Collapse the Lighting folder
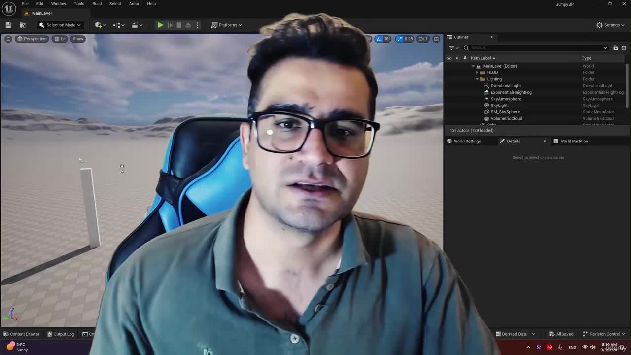This screenshot has width=631, height=355. [477, 79]
